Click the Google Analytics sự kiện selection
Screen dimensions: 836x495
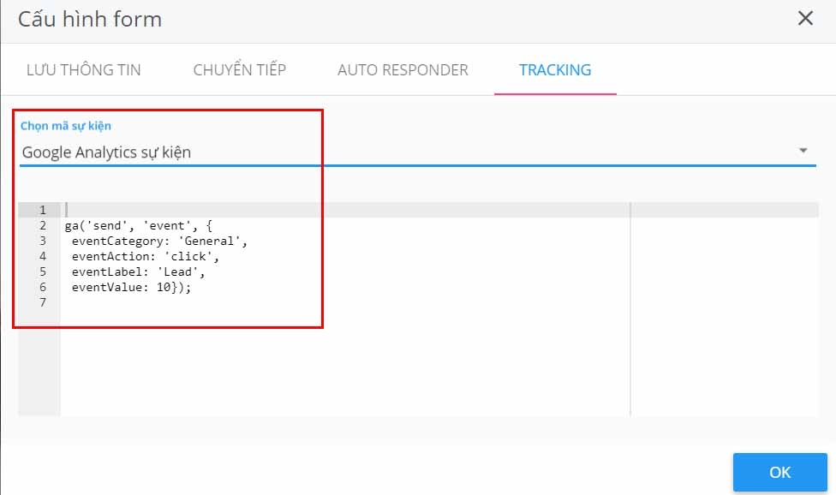coord(106,152)
